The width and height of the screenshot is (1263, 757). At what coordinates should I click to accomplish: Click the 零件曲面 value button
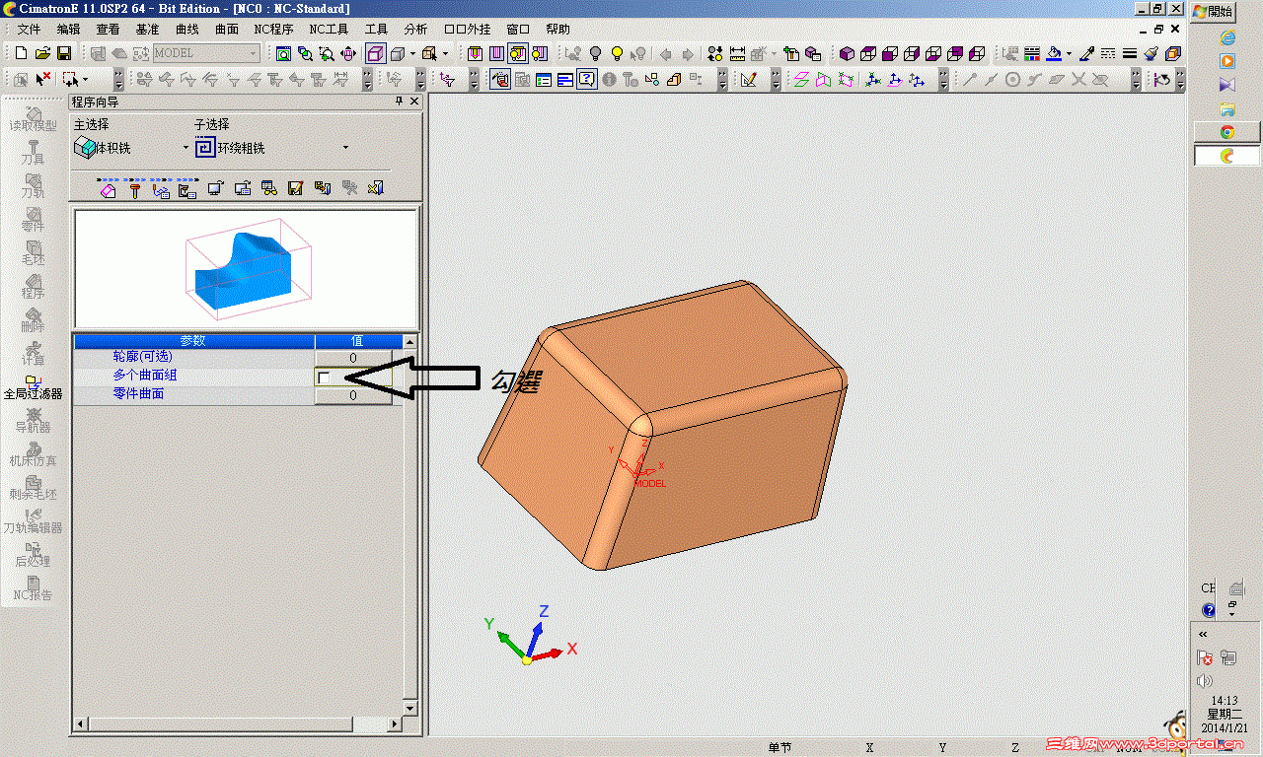353,395
